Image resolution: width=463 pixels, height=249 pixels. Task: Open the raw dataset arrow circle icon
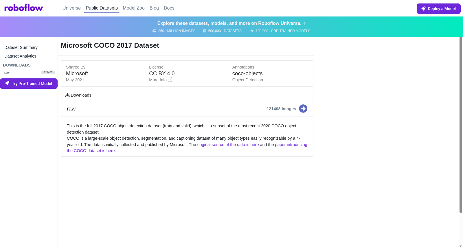tap(303, 108)
